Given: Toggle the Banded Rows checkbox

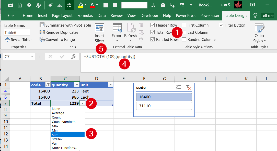Looking at the screenshot, I should tap(153, 40).
